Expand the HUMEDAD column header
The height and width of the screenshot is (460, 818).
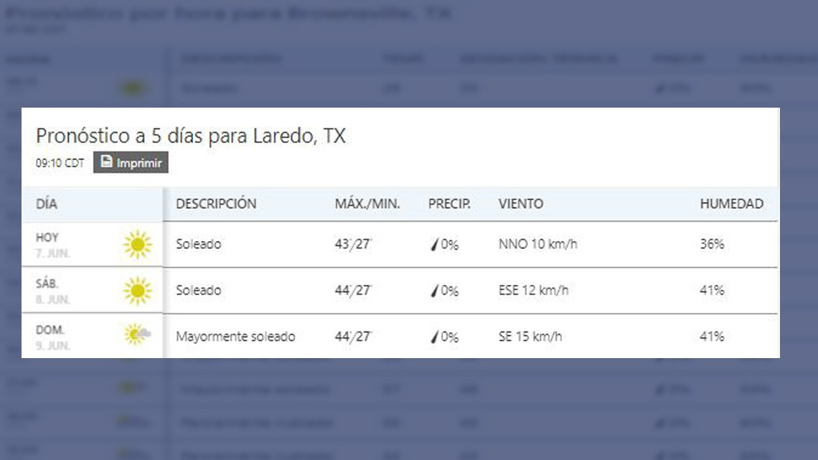pos(731,204)
